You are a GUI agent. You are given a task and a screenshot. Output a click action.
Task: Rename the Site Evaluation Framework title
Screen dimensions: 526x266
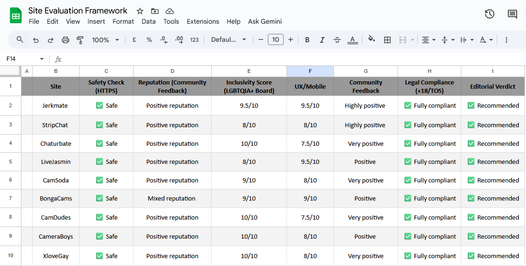point(78,11)
